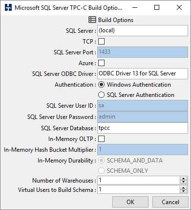Enable the In-Memory OLTP checkbox

[x=101, y=139]
